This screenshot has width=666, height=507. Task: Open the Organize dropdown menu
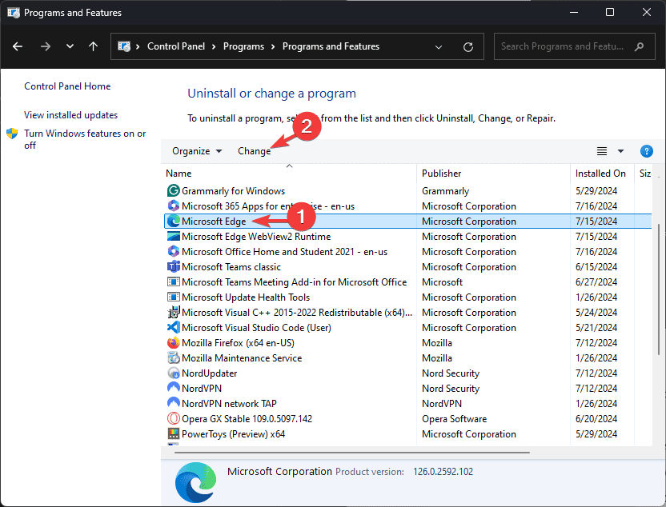pos(197,151)
